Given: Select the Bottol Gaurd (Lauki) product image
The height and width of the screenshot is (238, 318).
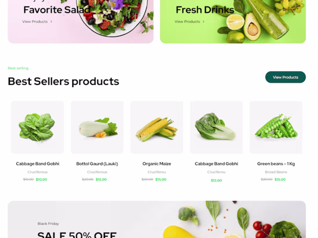Looking at the screenshot, I should (97, 127).
